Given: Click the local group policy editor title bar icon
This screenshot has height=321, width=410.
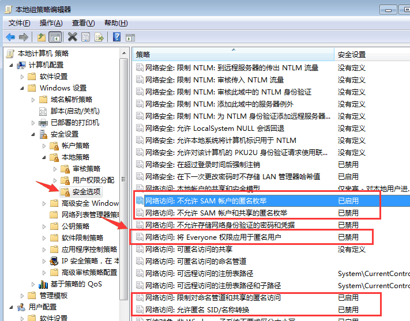Looking at the screenshot, I should click(x=9, y=10).
